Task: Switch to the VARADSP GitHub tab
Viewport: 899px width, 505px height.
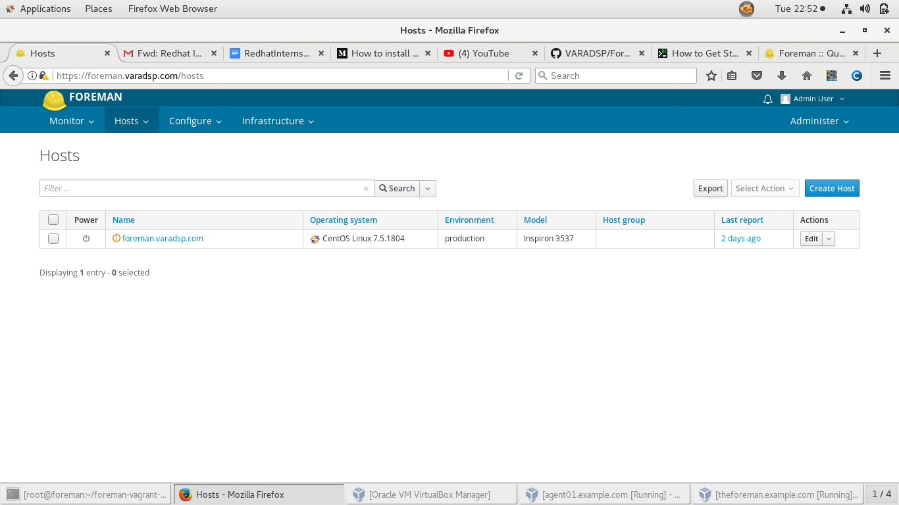Action: [x=598, y=53]
